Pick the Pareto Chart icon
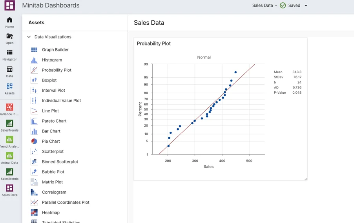The height and width of the screenshot is (223, 354). pyautogui.click(x=34, y=121)
